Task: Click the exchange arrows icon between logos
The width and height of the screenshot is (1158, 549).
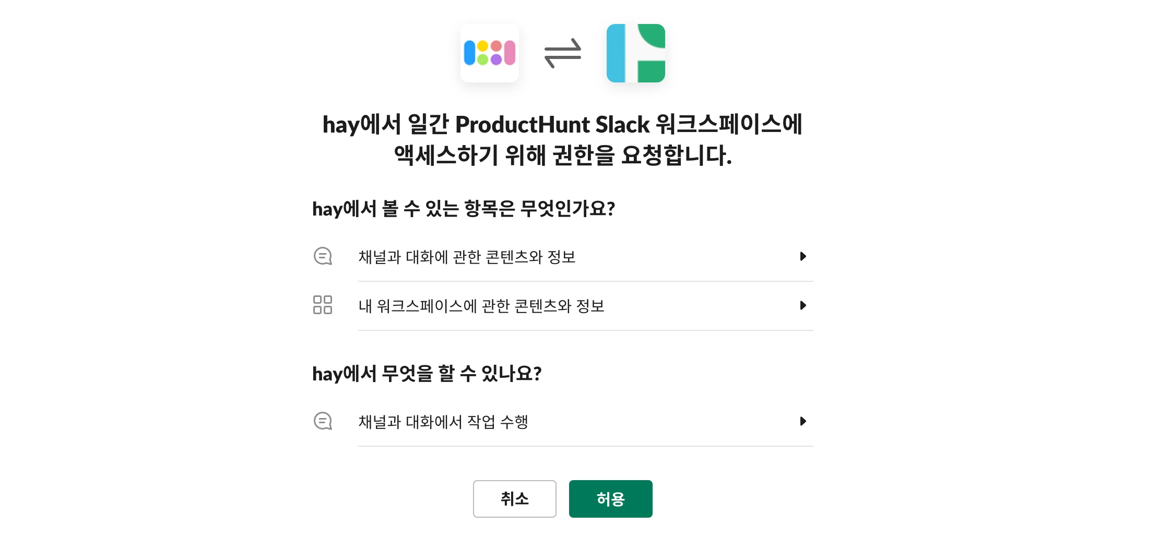Action: point(563,53)
